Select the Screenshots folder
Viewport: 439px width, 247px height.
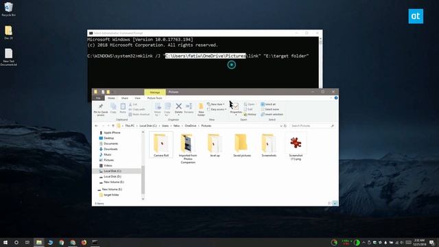coord(269,145)
